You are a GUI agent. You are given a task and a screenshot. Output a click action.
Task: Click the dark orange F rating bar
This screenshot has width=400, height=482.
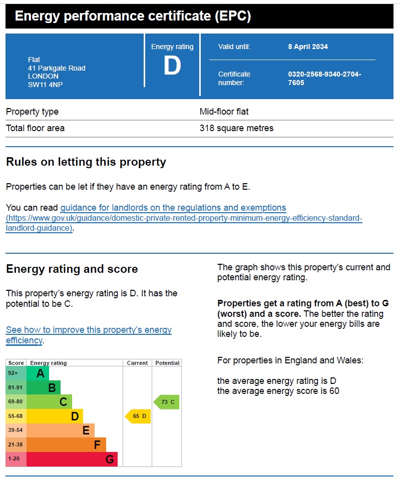tap(66, 444)
